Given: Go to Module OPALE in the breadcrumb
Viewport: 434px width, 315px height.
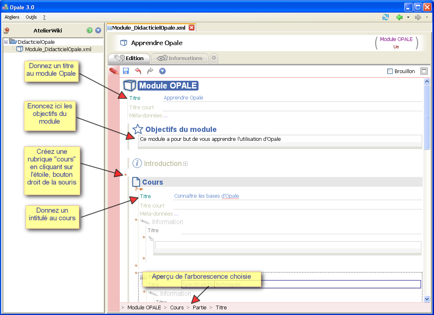Looking at the screenshot, I should [x=144, y=308].
